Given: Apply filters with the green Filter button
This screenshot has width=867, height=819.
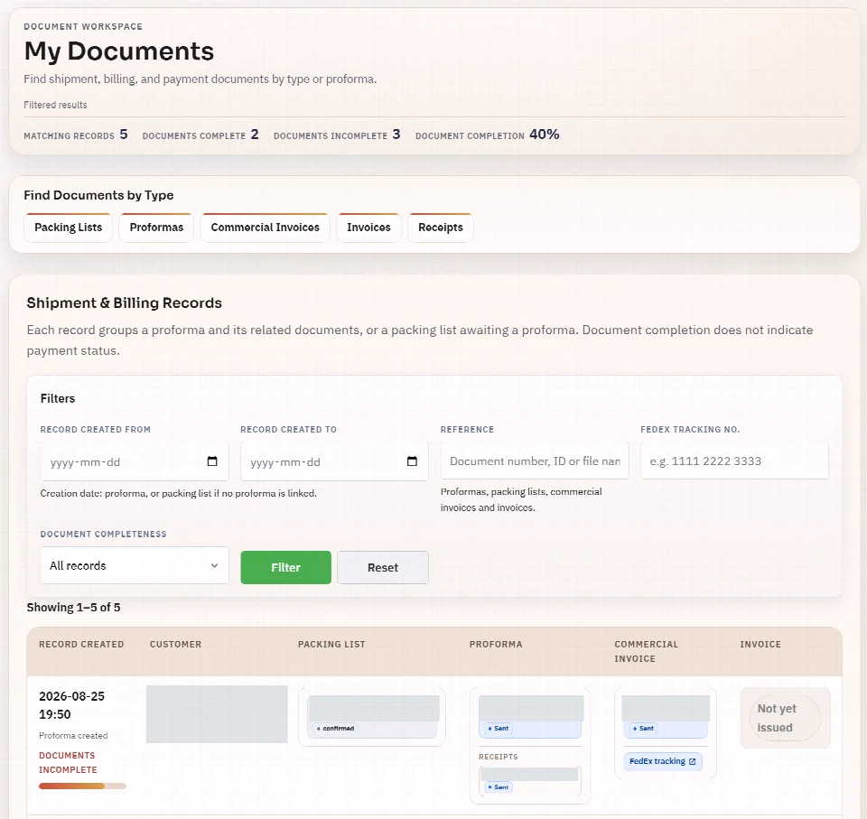Looking at the screenshot, I should click(286, 567).
